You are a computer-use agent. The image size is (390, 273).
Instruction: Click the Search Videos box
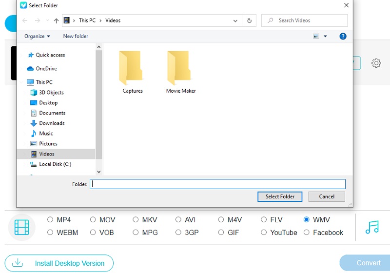coord(304,20)
